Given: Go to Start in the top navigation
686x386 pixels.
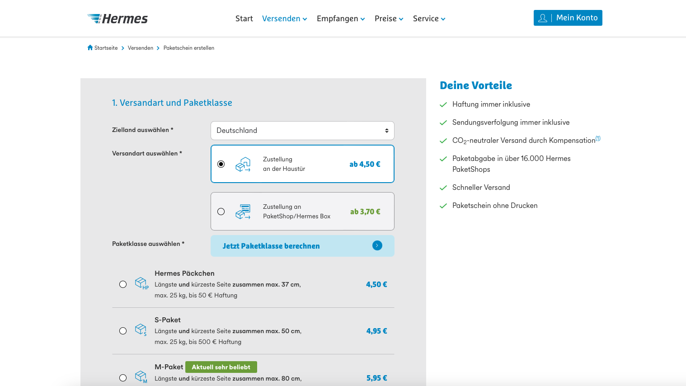Looking at the screenshot, I should [244, 19].
